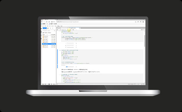Open the cell type Code dropdown
This screenshot has height=112, width=182.
[74, 30]
